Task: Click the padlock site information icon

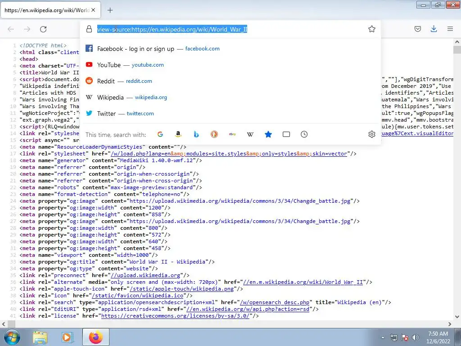Action: tap(89, 29)
